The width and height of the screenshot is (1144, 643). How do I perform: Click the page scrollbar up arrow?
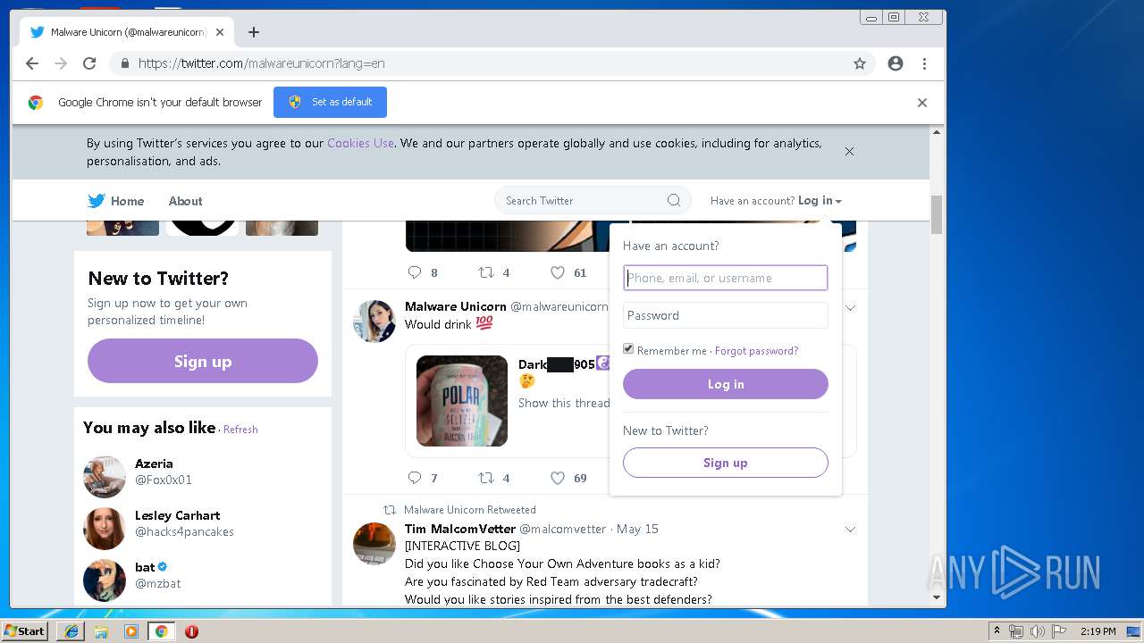[x=937, y=132]
